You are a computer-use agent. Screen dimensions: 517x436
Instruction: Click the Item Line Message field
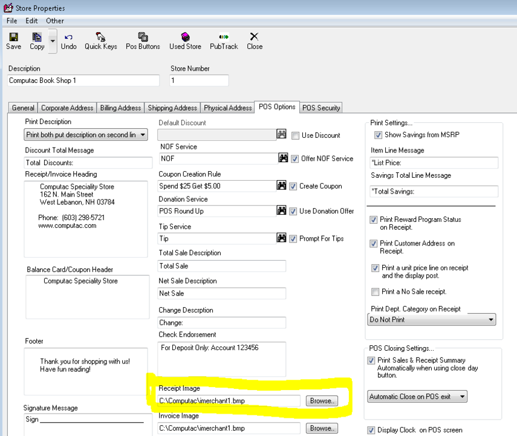434,163
